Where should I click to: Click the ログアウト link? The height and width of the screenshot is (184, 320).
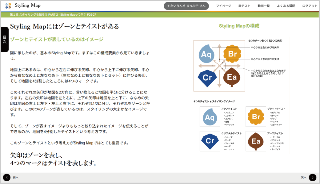(310, 6)
